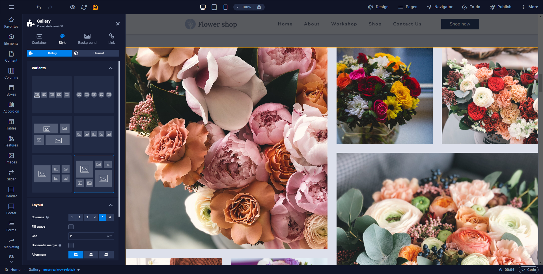
Task: Open the hamburger main menu
Action: (12, 7)
